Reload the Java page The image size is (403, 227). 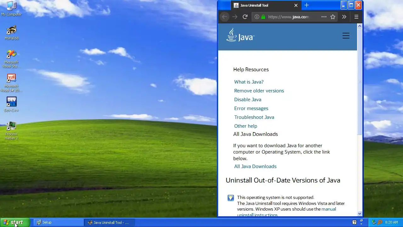[245, 17]
